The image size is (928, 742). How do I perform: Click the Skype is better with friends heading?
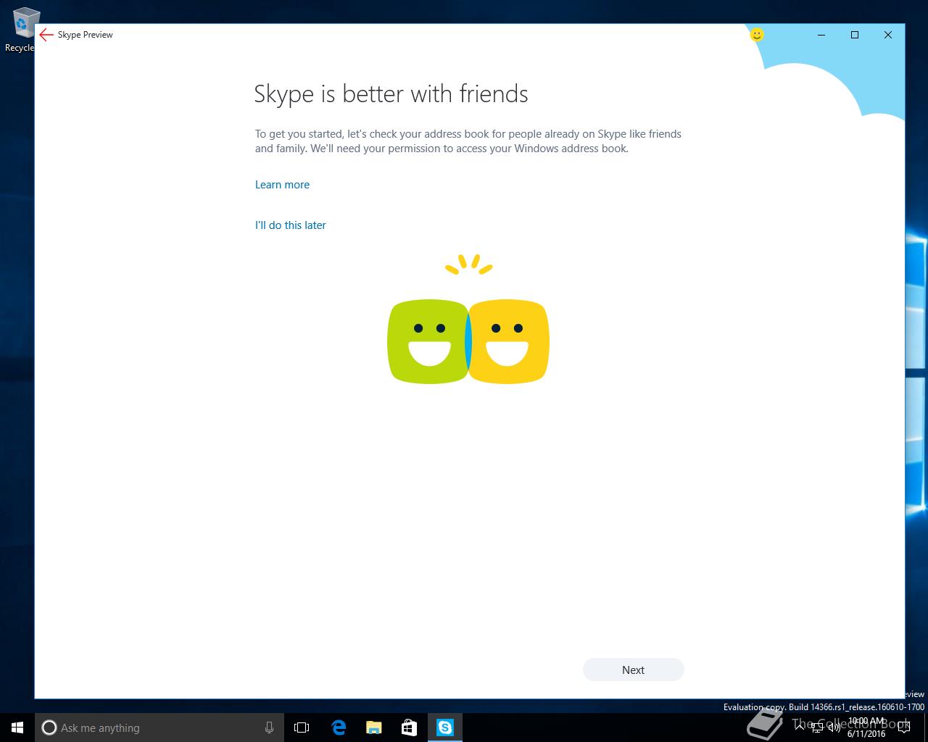pos(391,94)
